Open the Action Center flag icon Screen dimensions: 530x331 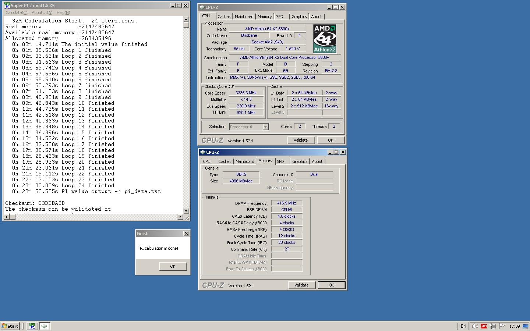(501, 326)
